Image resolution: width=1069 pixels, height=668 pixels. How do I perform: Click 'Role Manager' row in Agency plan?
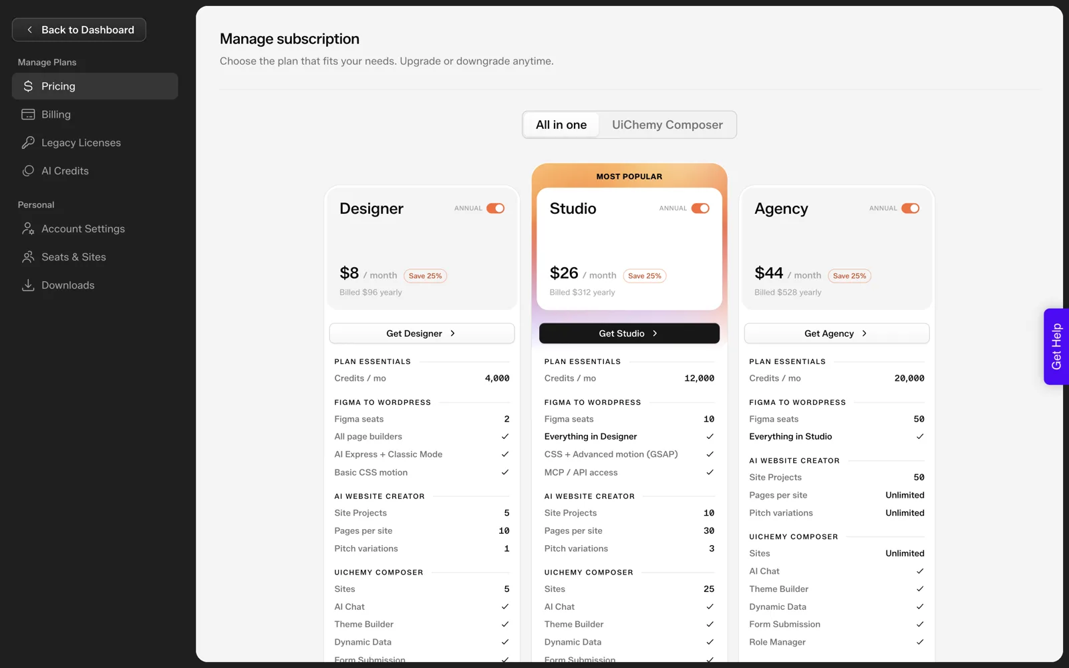click(836, 642)
